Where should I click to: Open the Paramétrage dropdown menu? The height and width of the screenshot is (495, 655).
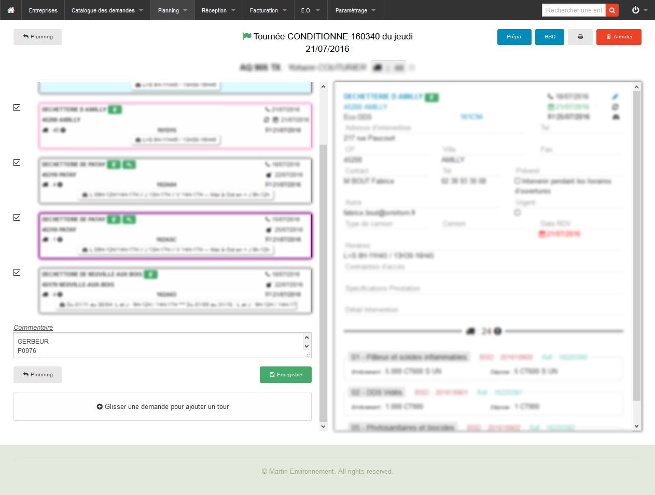[x=355, y=10]
